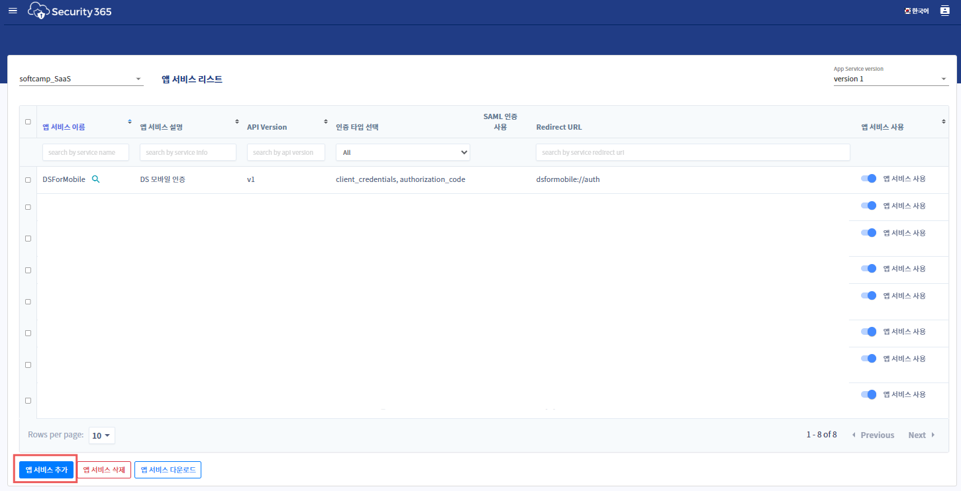Click the magnifier icon beside DSForMobile
961x491 pixels.
pyautogui.click(x=95, y=179)
